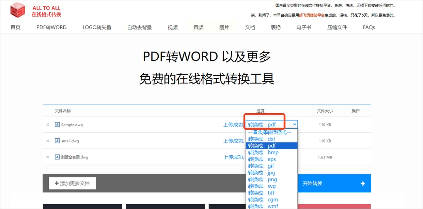Screen dimensions: 423x209
Task: Click the Sample.dwg file name
Action: pos(72,125)
